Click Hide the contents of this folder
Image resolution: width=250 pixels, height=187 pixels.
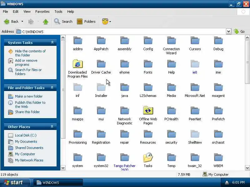[x=30, y=53]
